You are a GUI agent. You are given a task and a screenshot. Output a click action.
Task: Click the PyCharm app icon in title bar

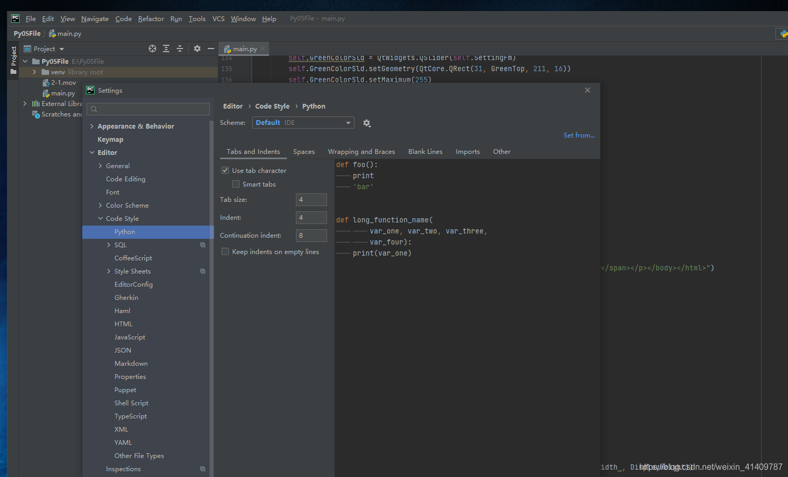15,18
